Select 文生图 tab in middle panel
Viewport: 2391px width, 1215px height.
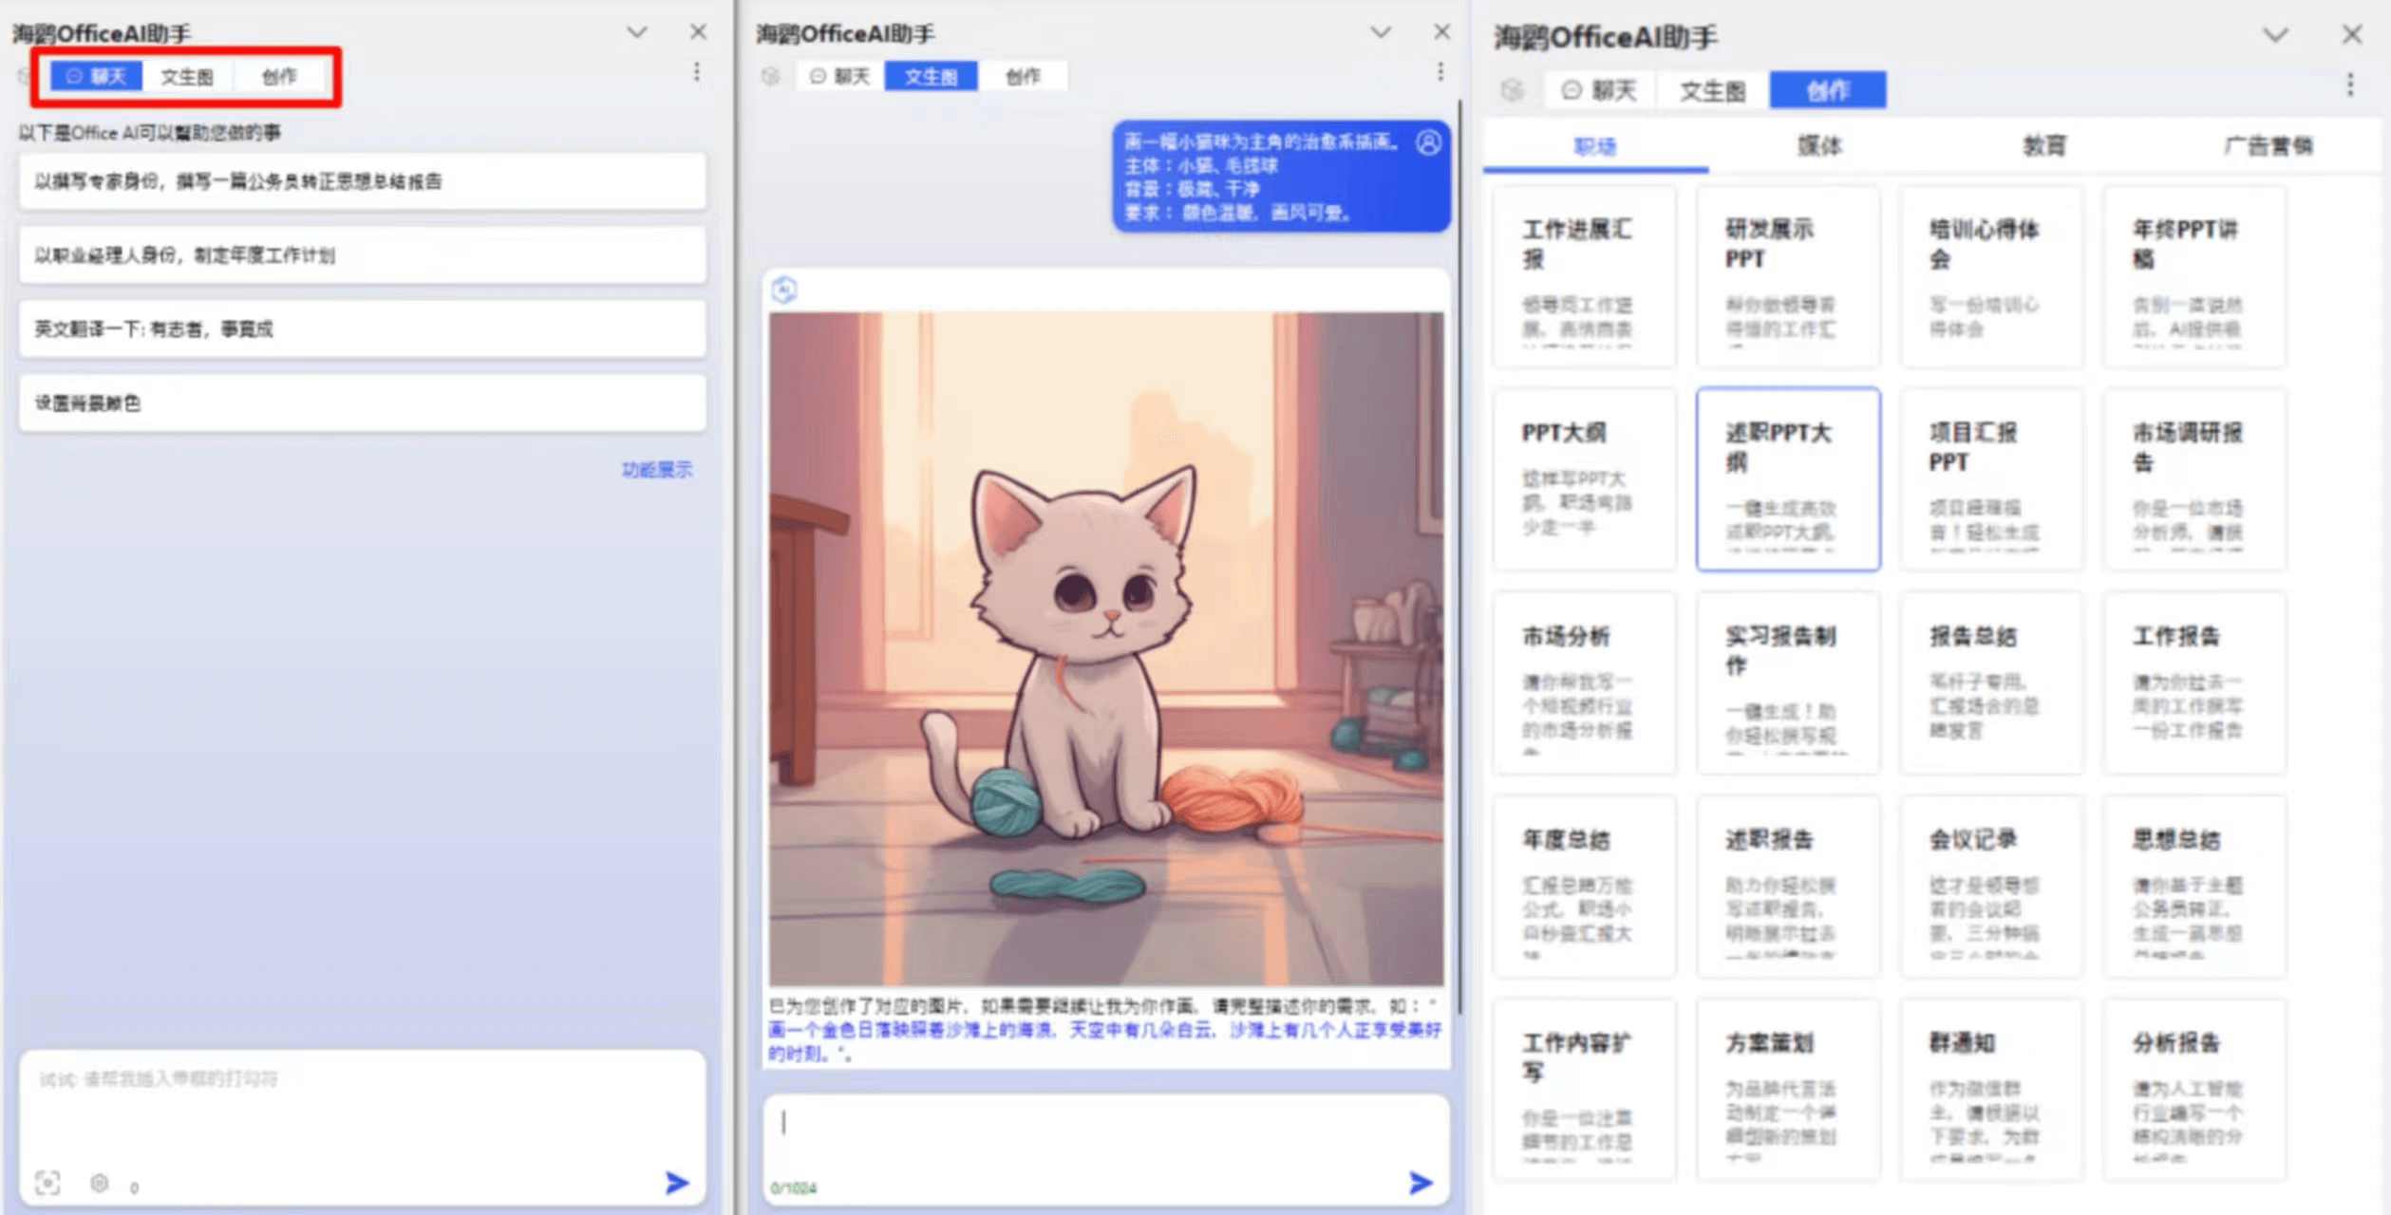[x=931, y=76]
